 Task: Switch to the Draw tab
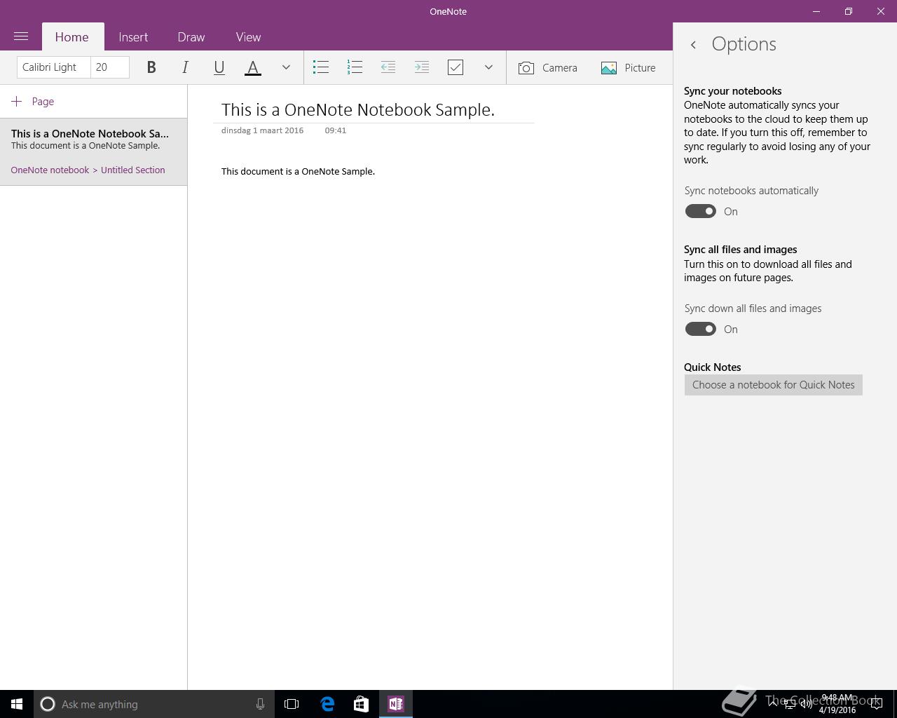pos(191,37)
